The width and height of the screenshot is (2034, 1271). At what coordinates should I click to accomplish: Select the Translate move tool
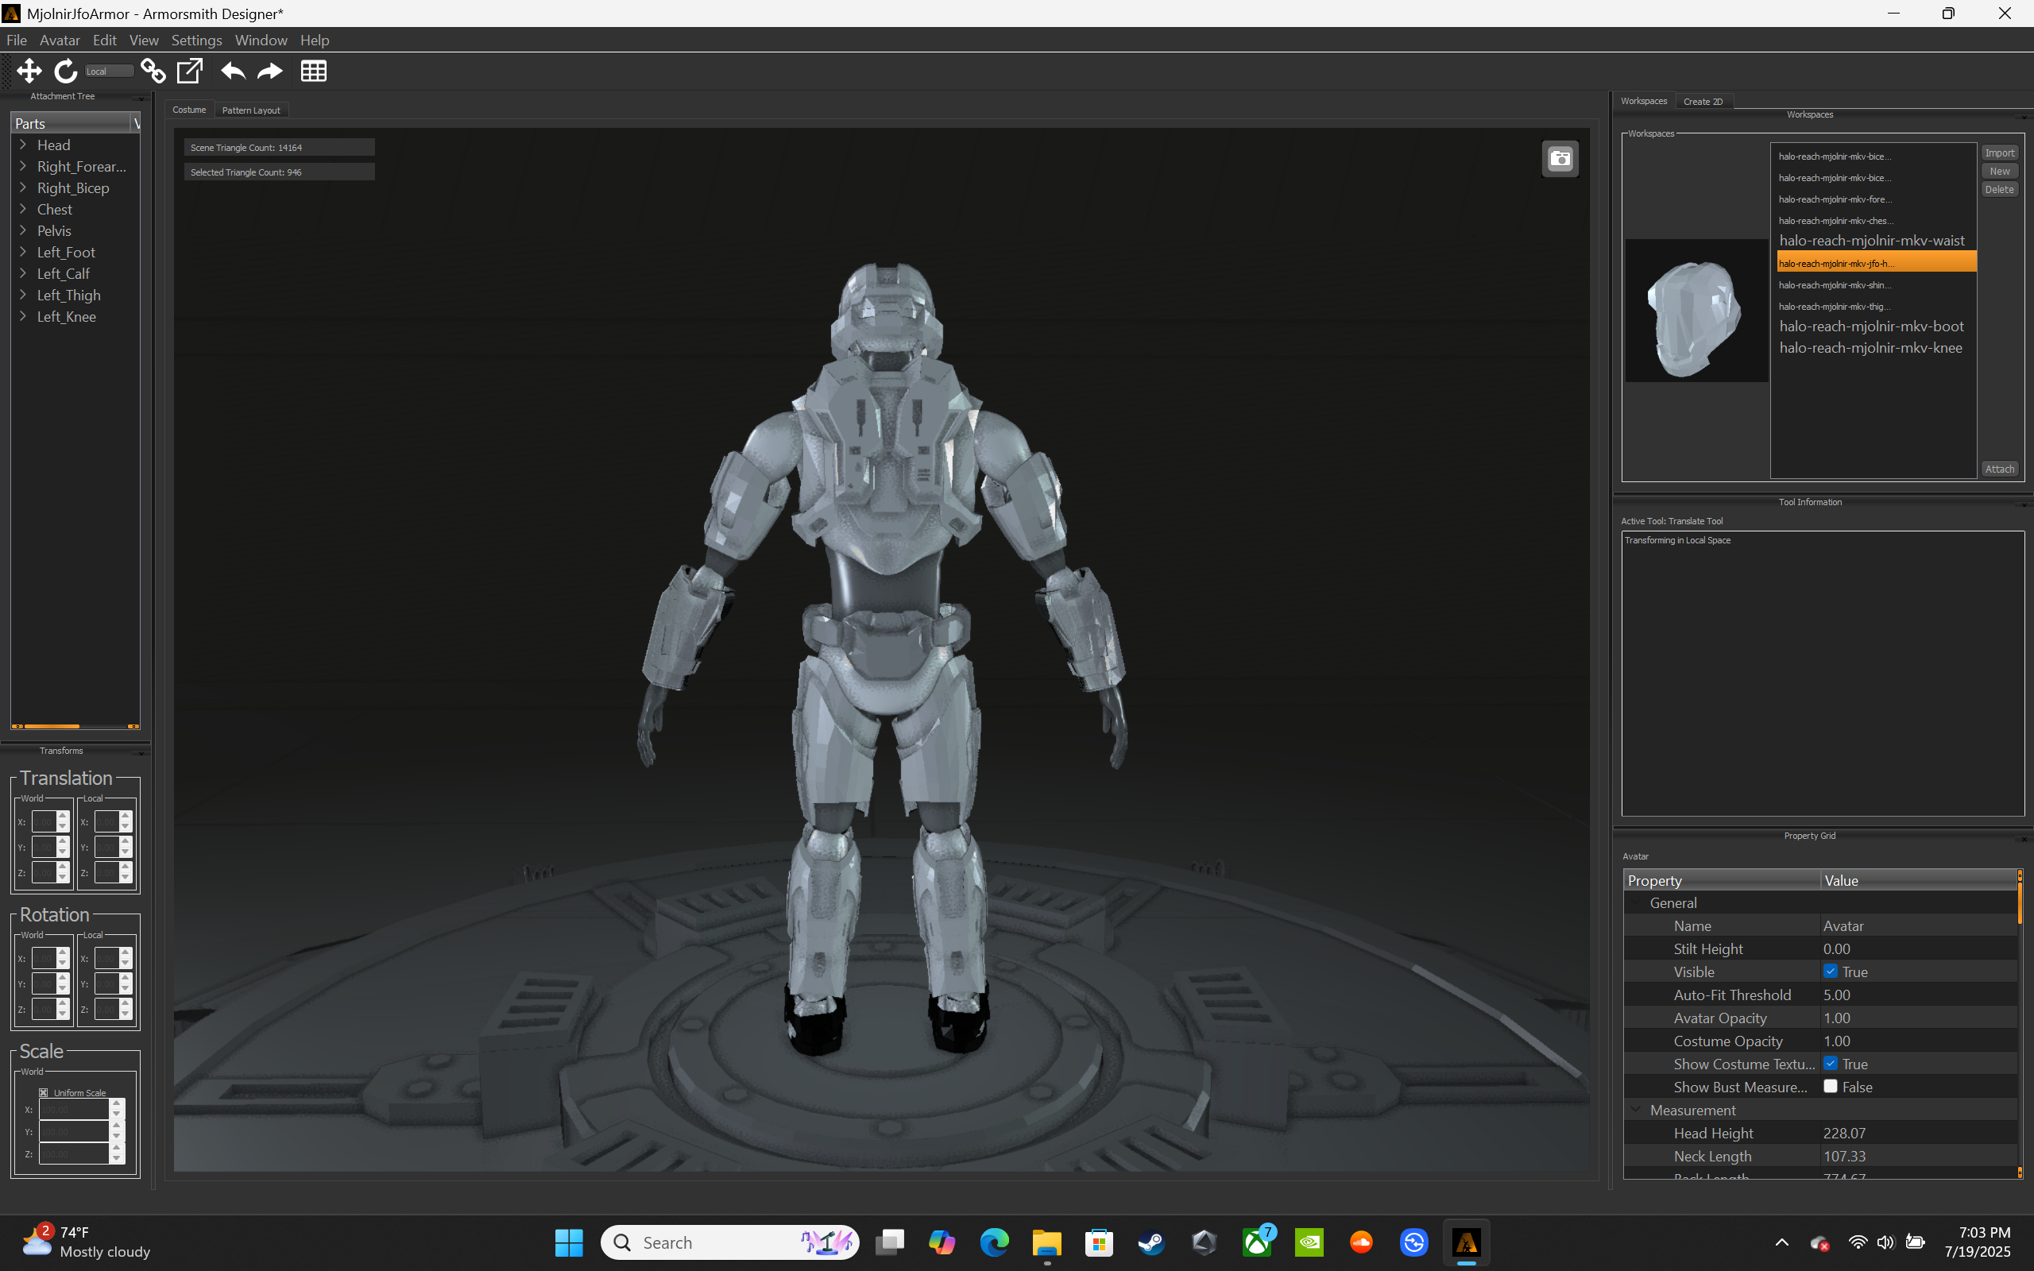(29, 71)
